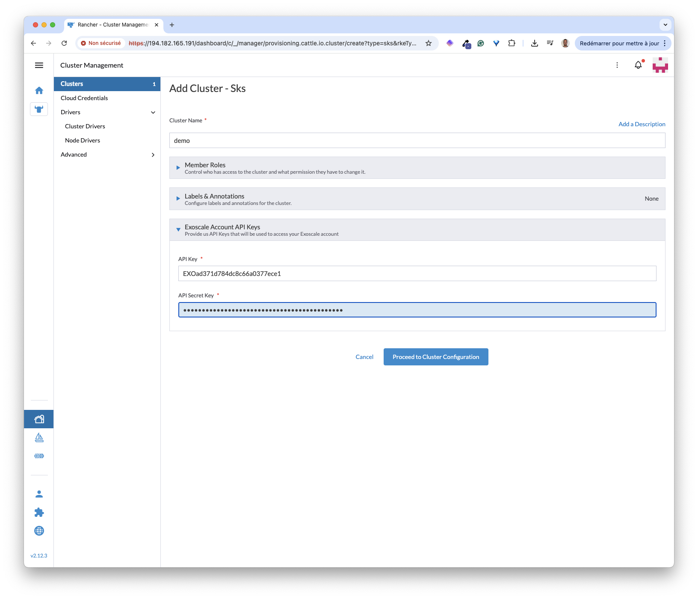Viewport: 698px width, 599px height.
Task: Open the user avatar menu
Action: pos(660,65)
